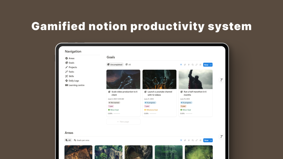Screen dimensions: 283x159
Task: Click the Areas section heading
Action: point(69,133)
